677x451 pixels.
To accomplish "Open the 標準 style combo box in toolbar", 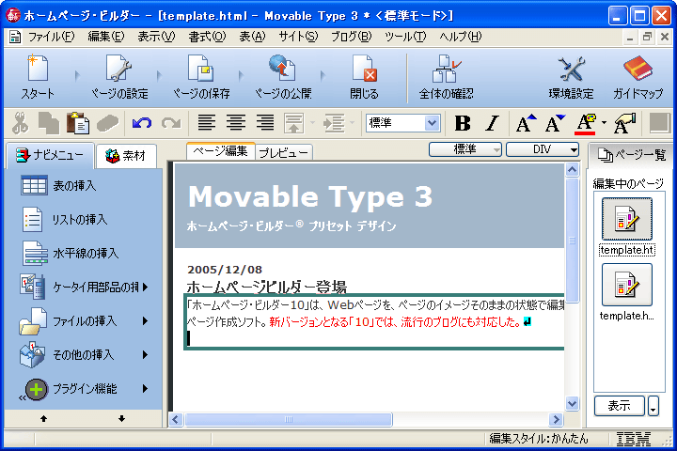I will (x=402, y=123).
